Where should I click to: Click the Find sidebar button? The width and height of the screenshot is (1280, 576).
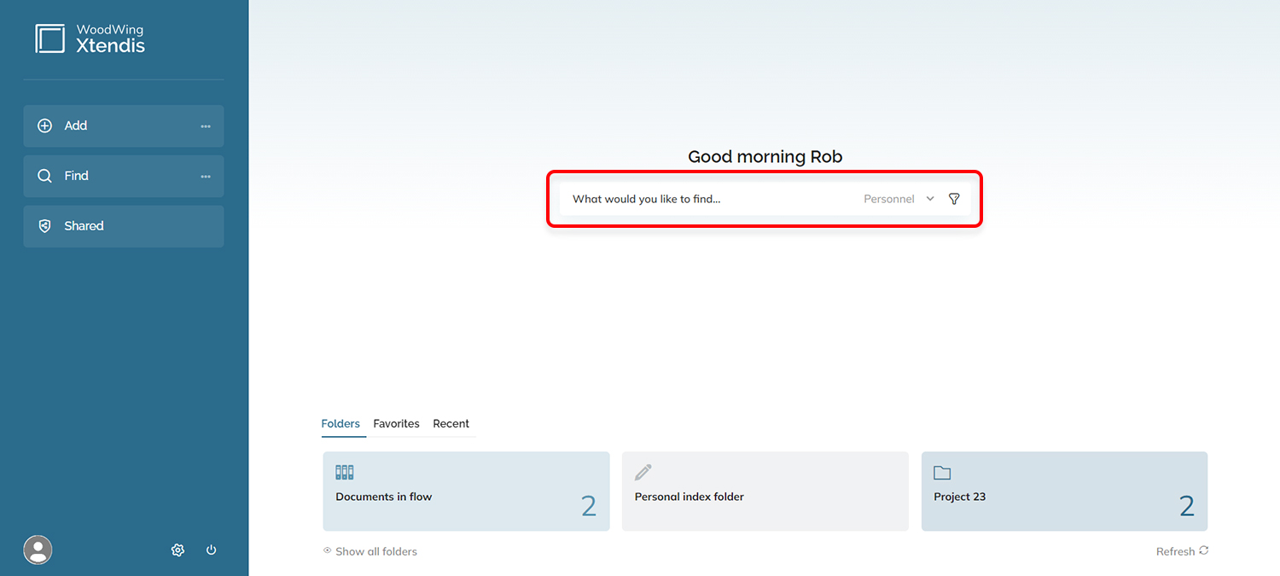click(x=124, y=177)
